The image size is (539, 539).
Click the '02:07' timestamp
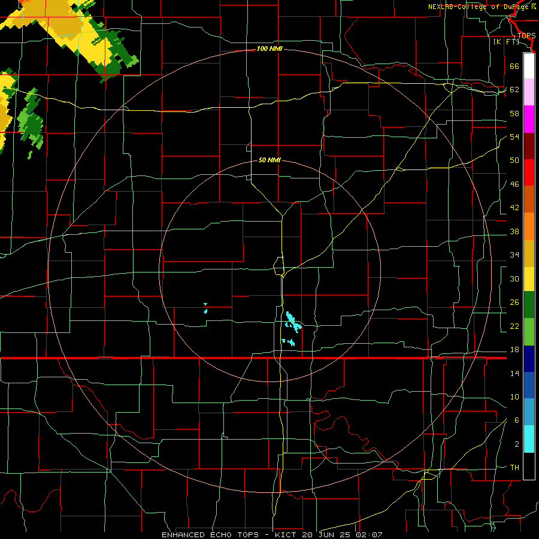[369, 535]
